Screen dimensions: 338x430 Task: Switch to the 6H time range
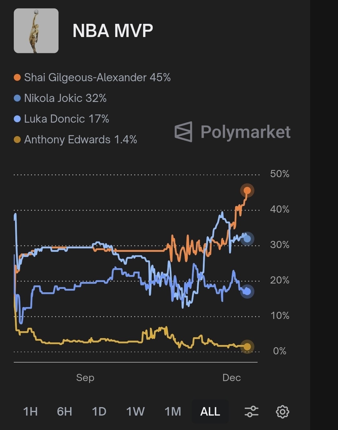pos(64,411)
